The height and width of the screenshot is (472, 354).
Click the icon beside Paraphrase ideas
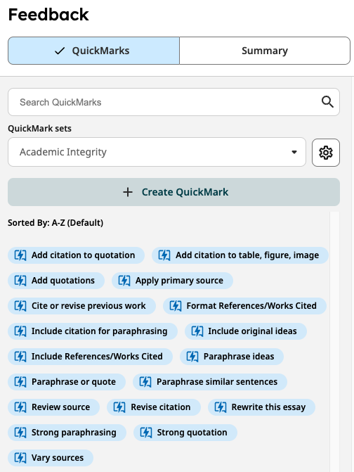click(x=192, y=357)
